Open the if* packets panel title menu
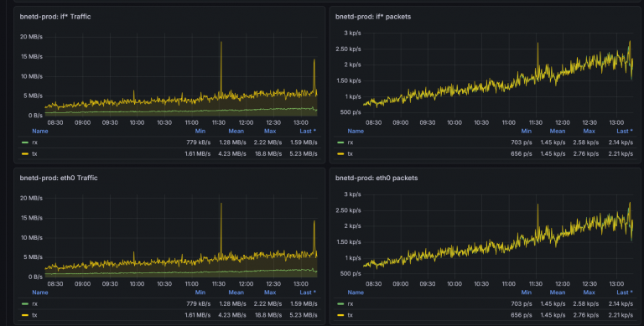The width and height of the screenshot is (644, 326). coord(373,17)
